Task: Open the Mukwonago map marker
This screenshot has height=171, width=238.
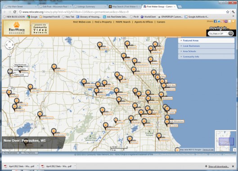Action: (106, 126)
